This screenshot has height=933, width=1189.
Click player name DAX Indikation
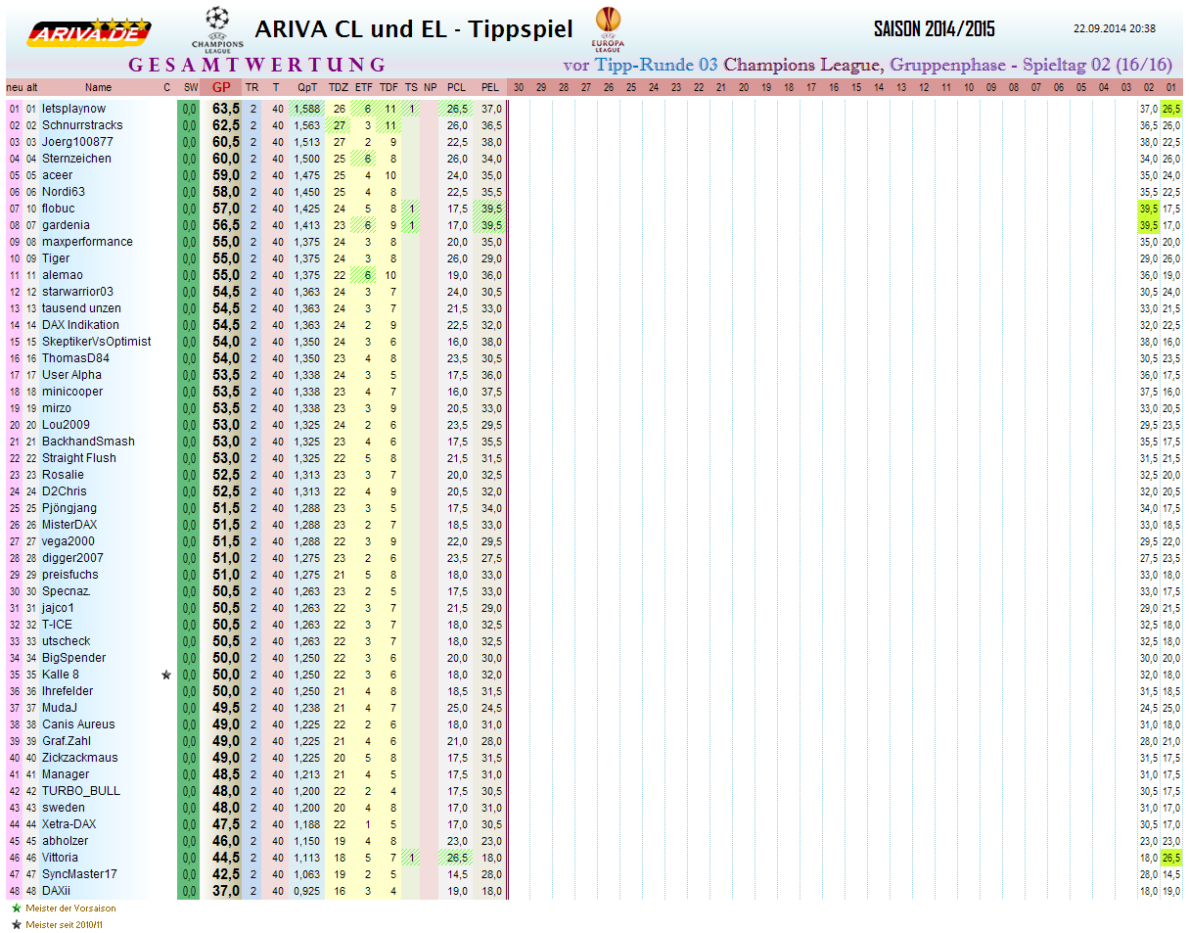click(80, 325)
